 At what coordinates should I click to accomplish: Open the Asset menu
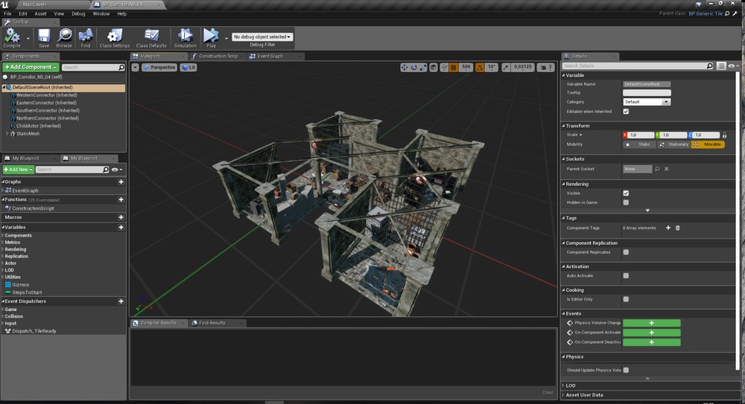click(40, 13)
